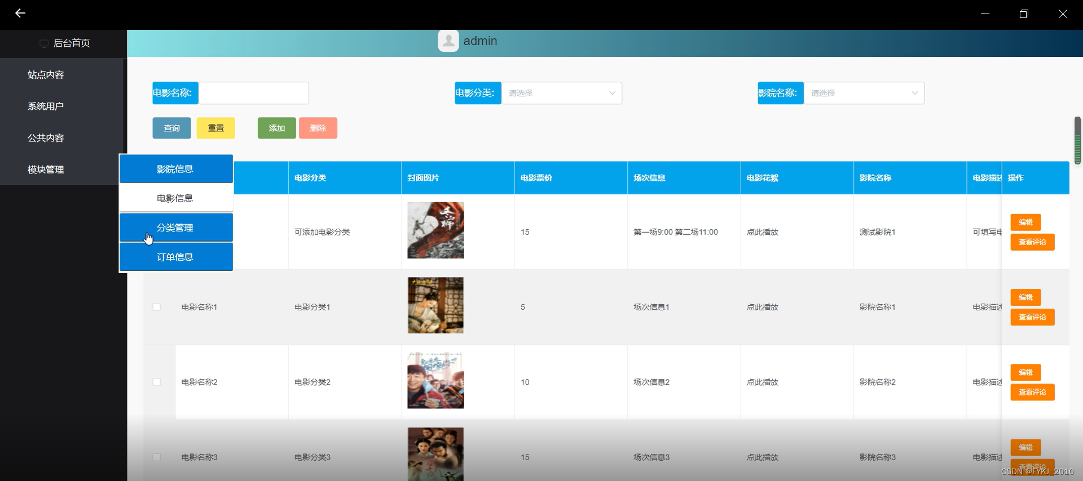1083x481 pixels.
Task: Click the admin username text
Action: [x=480, y=41]
